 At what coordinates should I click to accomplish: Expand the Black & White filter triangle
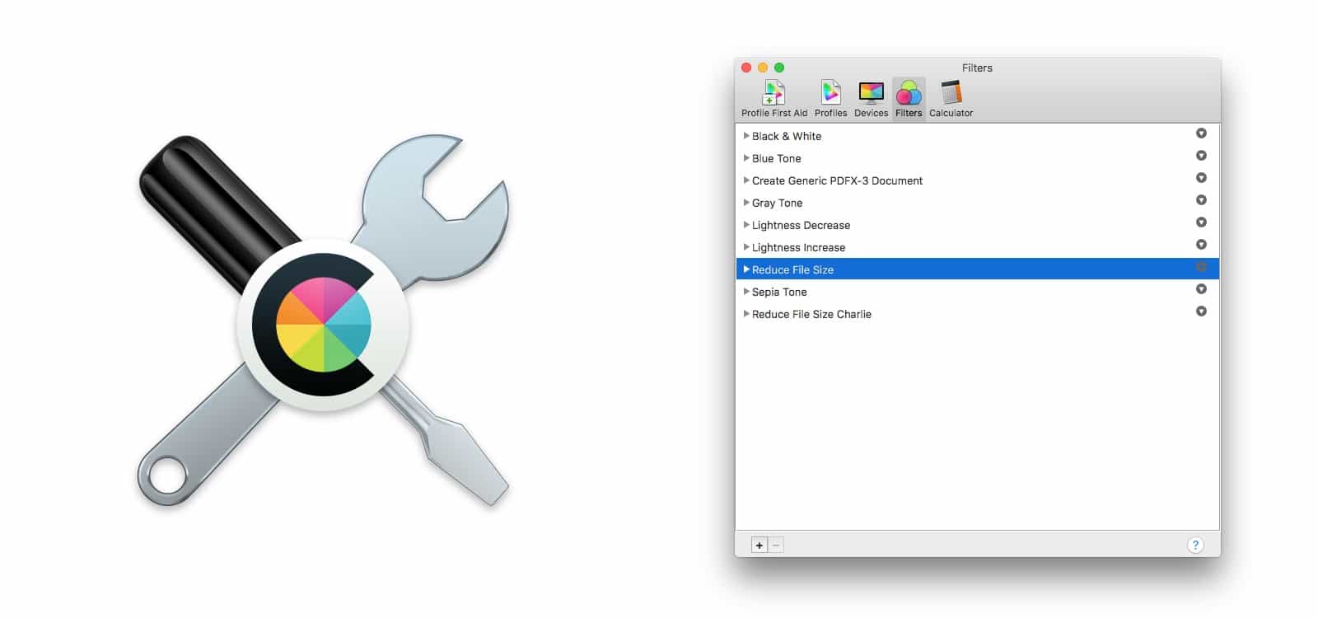746,136
